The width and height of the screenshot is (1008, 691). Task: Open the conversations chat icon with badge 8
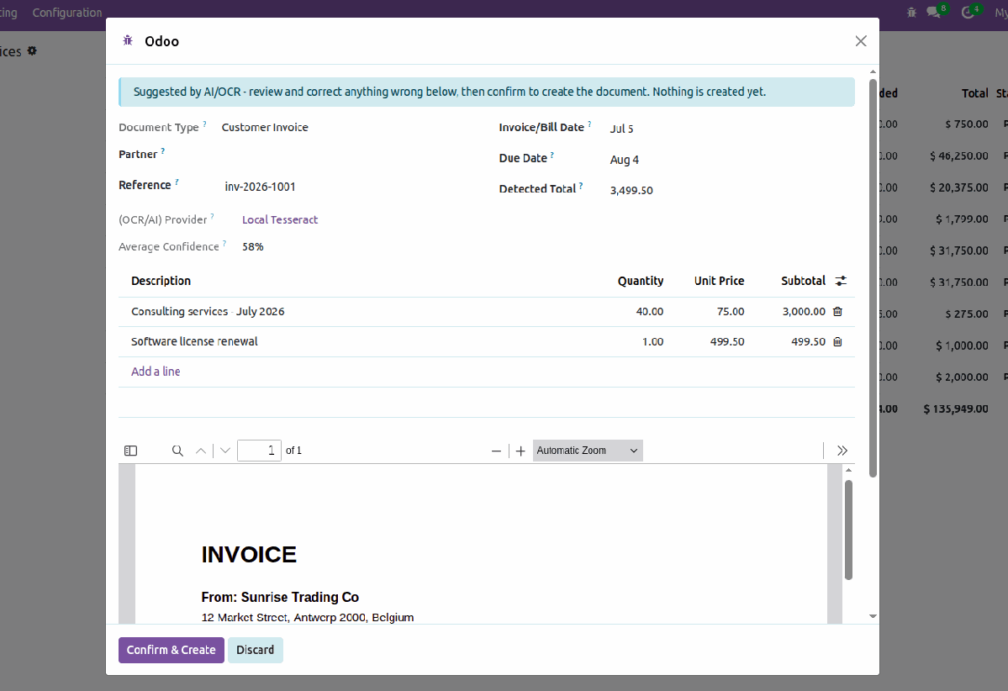coord(934,13)
